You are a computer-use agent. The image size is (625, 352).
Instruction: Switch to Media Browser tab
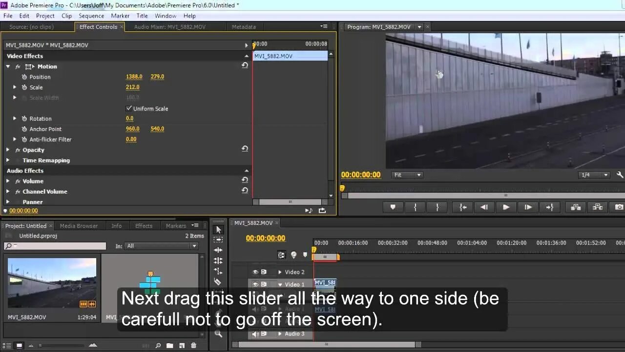pyautogui.click(x=79, y=226)
